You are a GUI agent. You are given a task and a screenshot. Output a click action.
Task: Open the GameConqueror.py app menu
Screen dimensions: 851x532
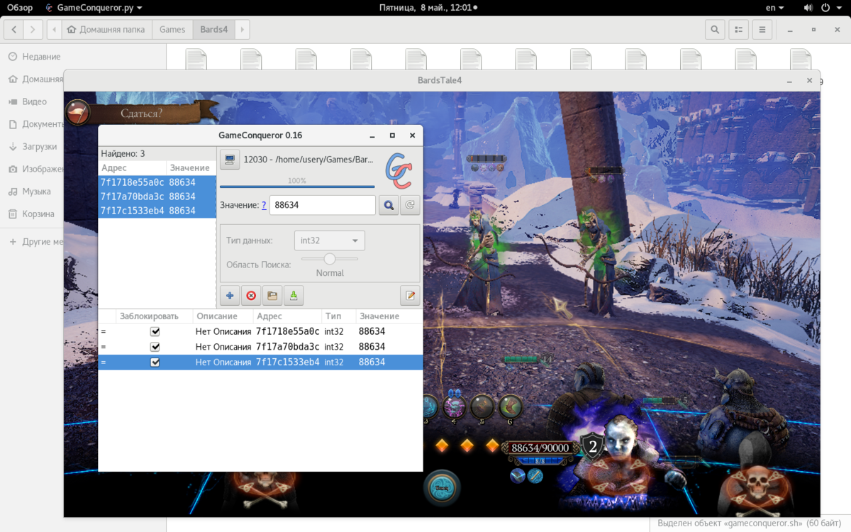pos(92,8)
